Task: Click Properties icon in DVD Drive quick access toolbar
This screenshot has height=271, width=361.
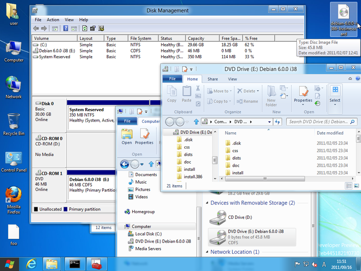Action: point(185,69)
